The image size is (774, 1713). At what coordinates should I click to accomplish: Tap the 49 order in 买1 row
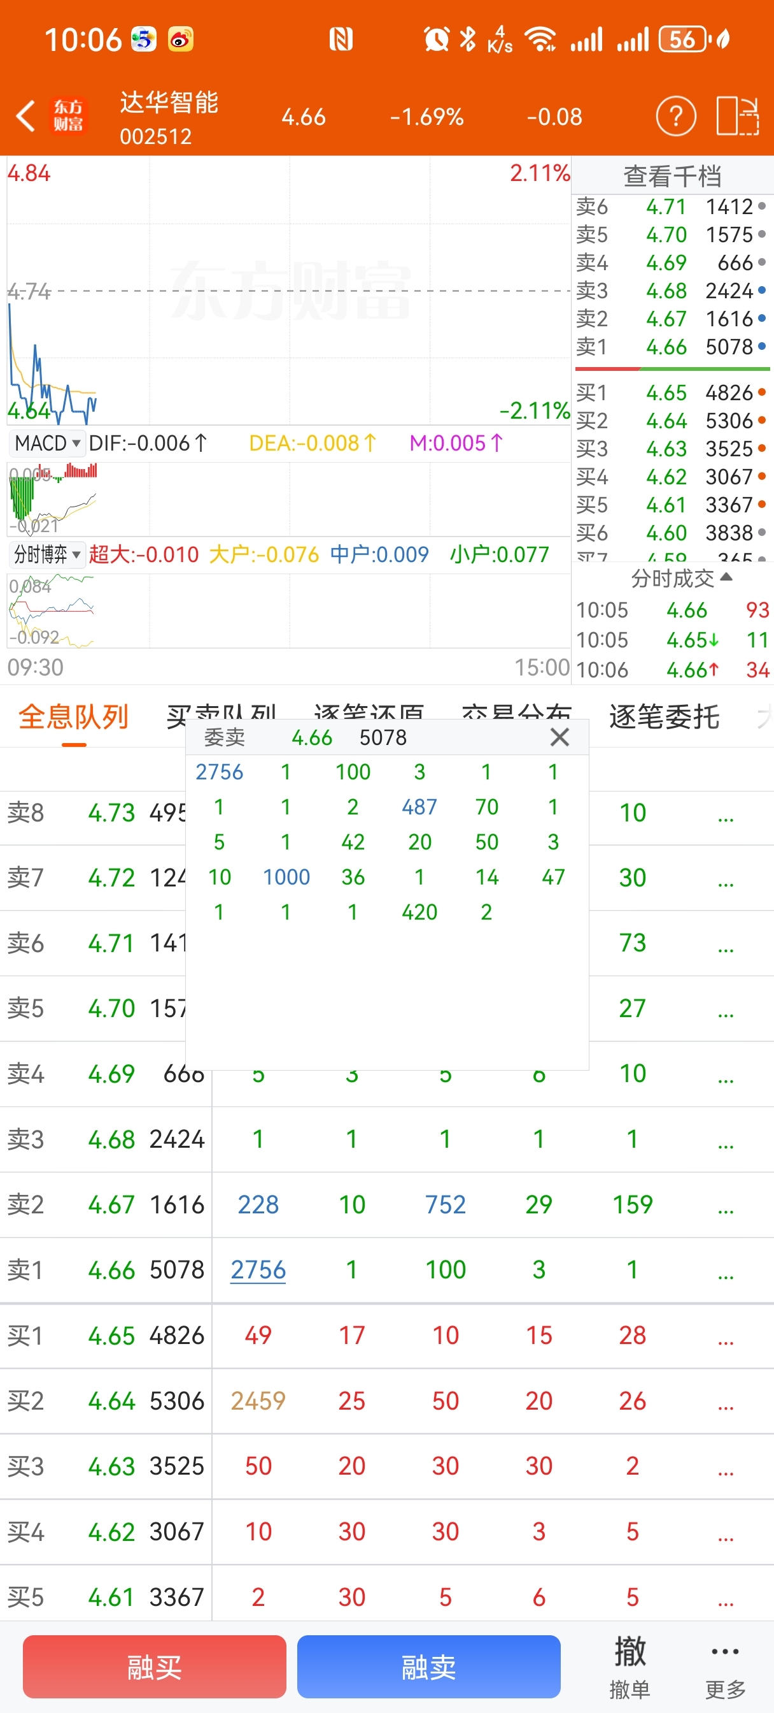pos(258,1334)
